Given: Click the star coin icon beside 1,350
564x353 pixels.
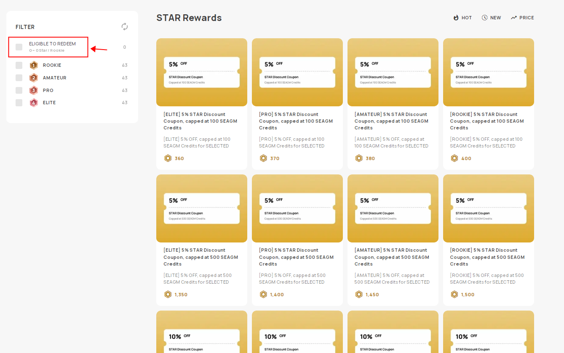Looking at the screenshot, I should point(168,294).
